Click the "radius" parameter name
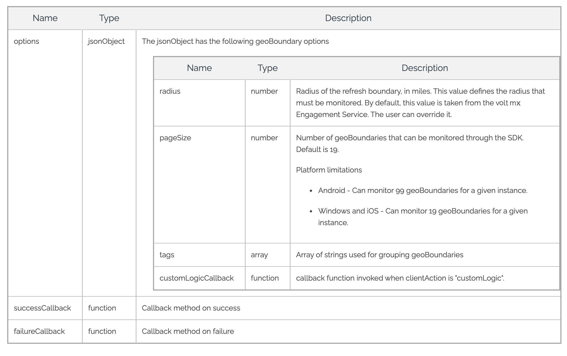Viewport: 567px width, 356px height. pyautogui.click(x=170, y=91)
